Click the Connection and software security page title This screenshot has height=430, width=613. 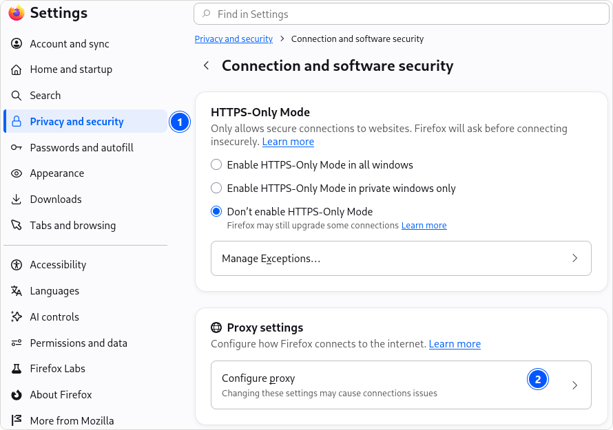point(337,65)
